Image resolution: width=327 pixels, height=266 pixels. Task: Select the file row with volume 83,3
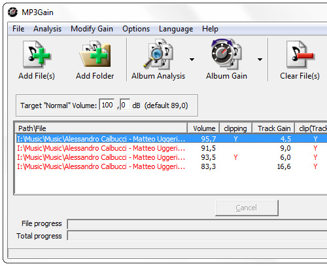(x=171, y=166)
